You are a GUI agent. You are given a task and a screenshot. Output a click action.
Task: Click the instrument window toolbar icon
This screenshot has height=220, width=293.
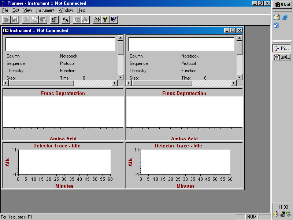point(77,19)
